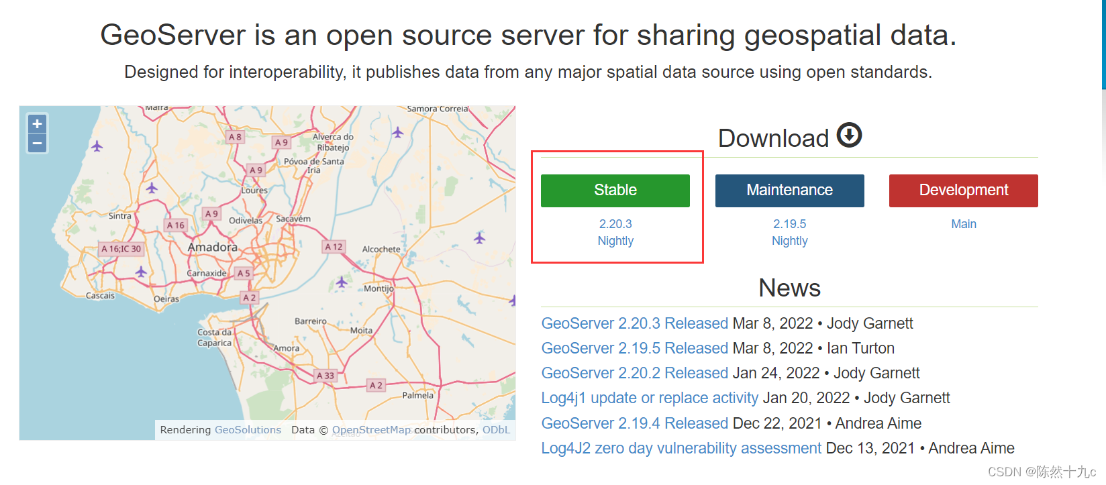The width and height of the screenshot is (1106, 485).
Task: Click Sintra label on the map
Action: [x=120, y=216]
